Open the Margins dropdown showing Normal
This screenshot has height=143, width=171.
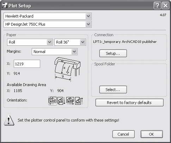55,52
